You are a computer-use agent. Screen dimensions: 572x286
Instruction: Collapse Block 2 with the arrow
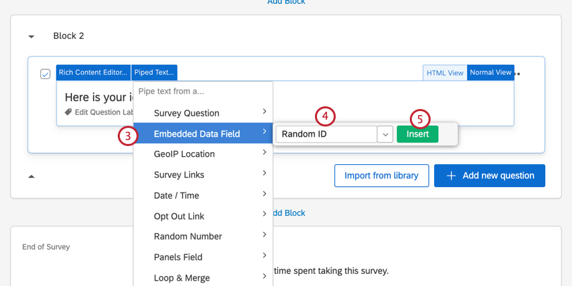coord(31,36)
